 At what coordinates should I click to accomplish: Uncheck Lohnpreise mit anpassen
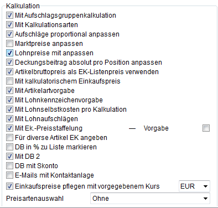(x=9, y=53)
